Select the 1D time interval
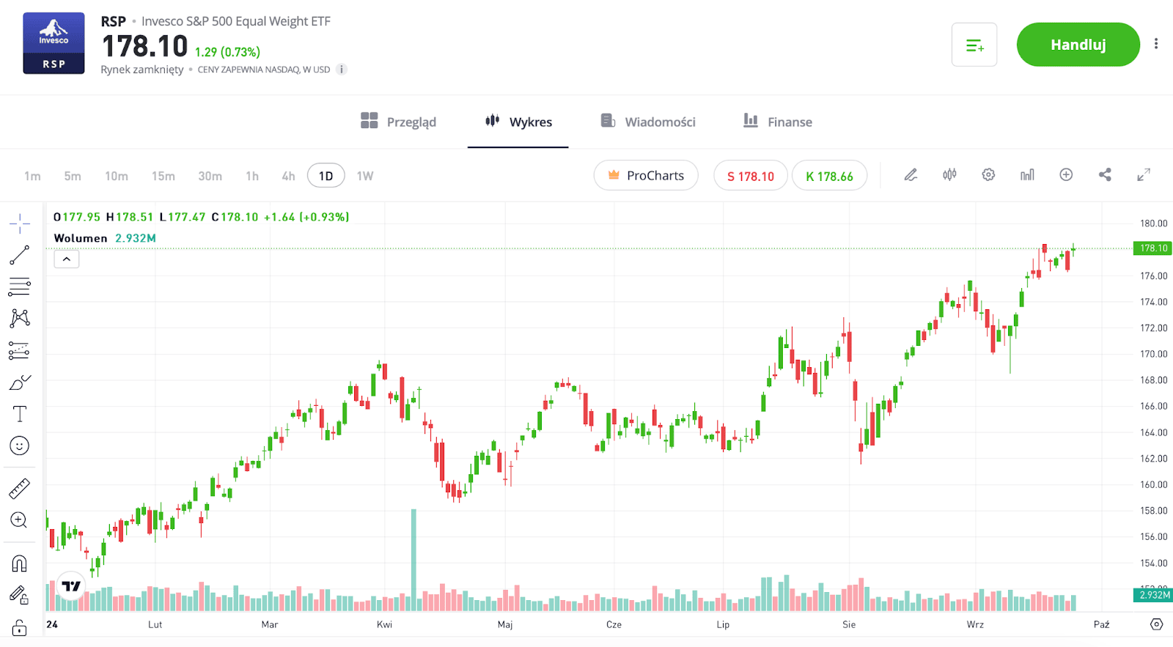 click(x=326, y=176)
